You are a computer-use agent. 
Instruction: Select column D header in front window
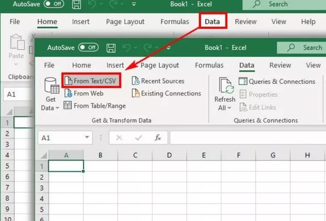pyautogui.click(x=170, y=155)
